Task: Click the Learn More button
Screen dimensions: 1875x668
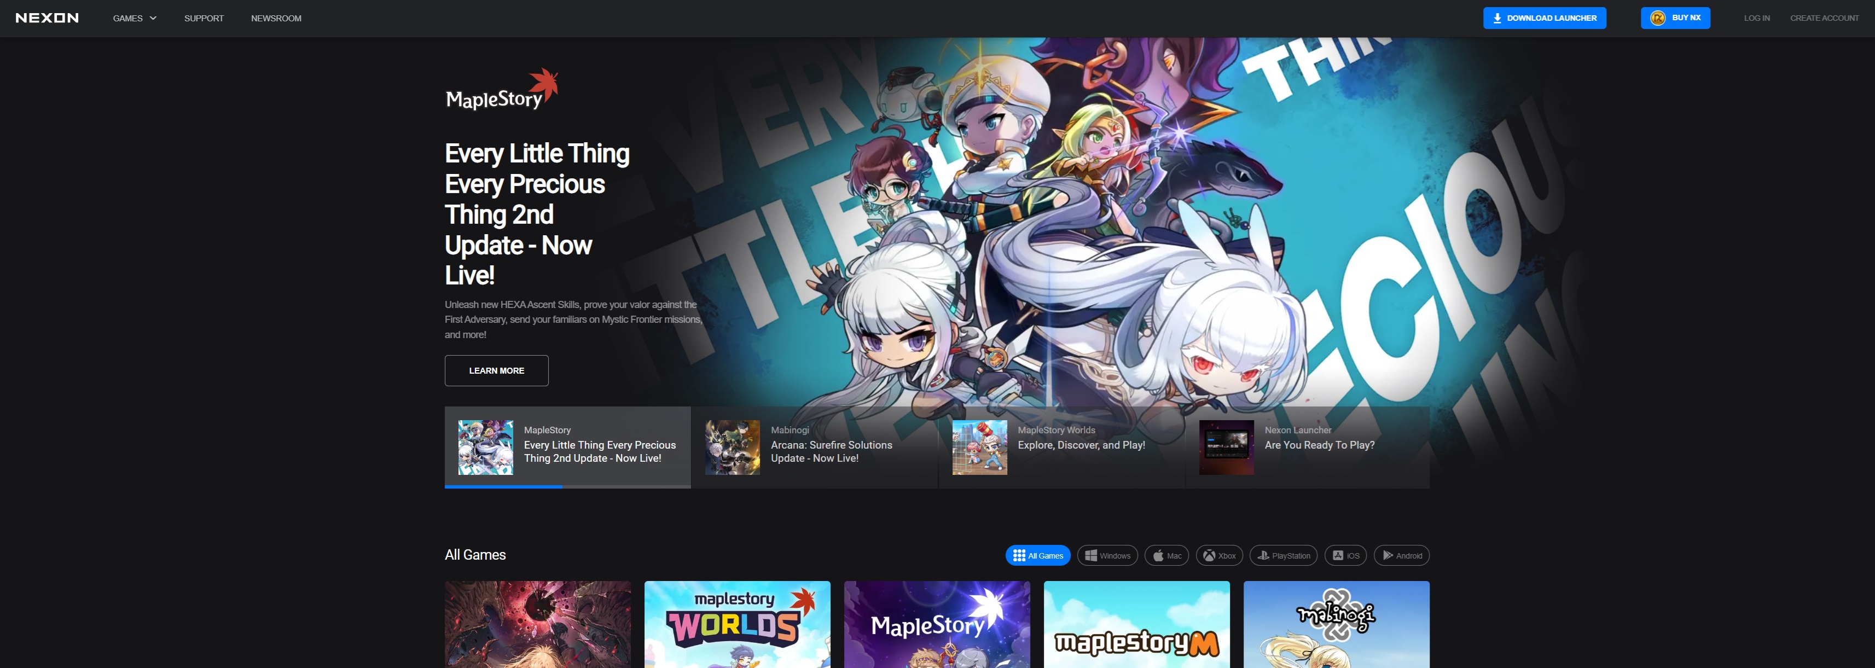Action: coord(496,371)
